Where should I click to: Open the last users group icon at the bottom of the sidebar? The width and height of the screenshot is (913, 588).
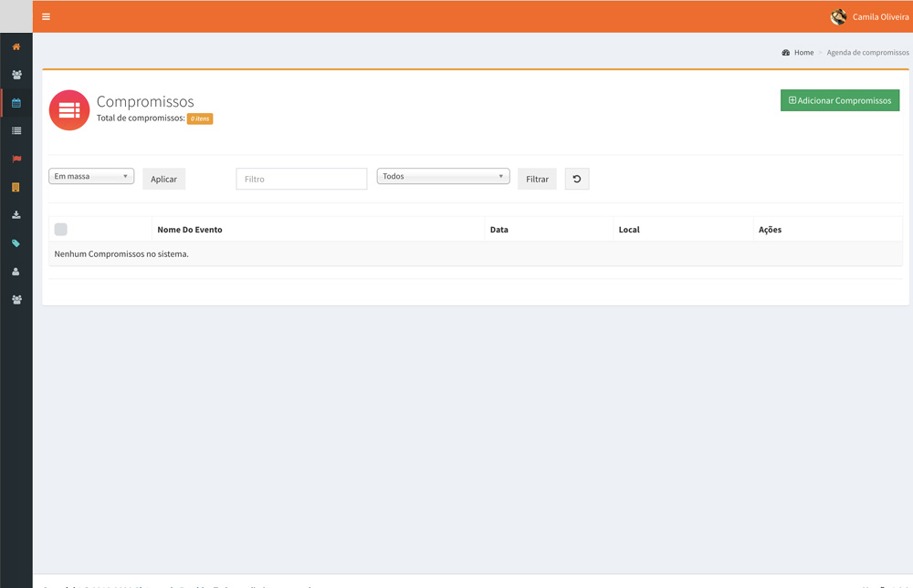click(x=16, y=300)
